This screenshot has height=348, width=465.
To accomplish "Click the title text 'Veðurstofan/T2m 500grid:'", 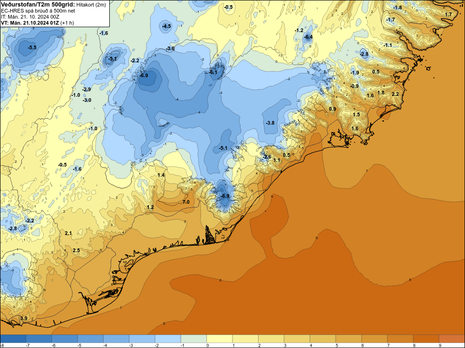I will [38, 5].
